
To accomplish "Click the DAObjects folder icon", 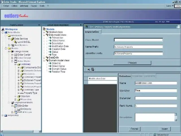I will 19,109.
